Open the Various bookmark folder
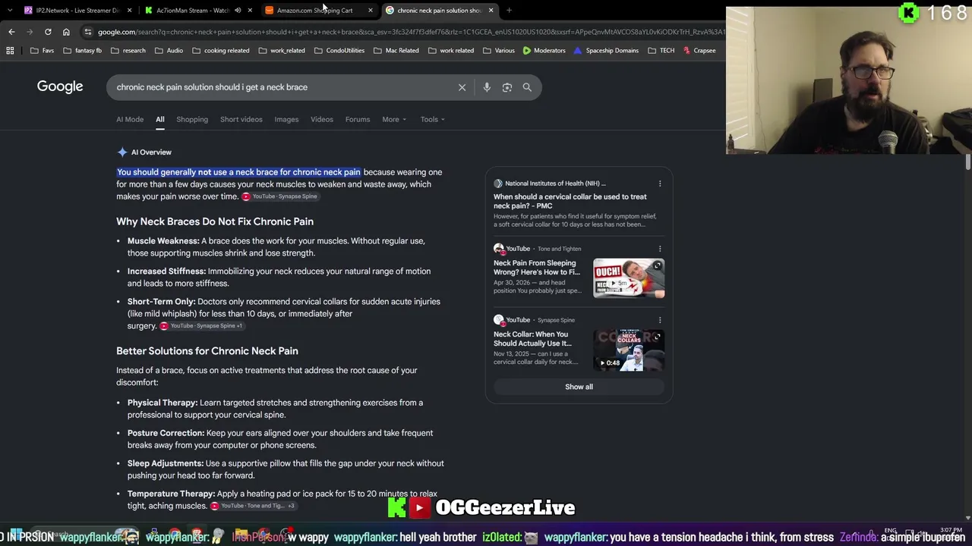This screenshot has height=546, width=972. [499, 51]
